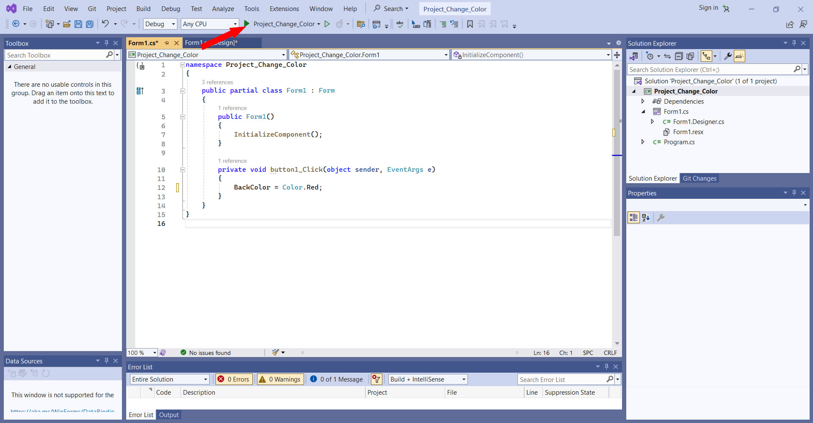The image size is (813, 423).
Task: Toggle a bookmark with the bookmark icon
Action: pos(470,24)
